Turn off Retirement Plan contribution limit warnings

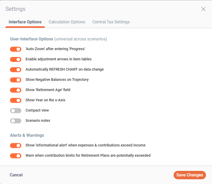click(x=16, y=156)
